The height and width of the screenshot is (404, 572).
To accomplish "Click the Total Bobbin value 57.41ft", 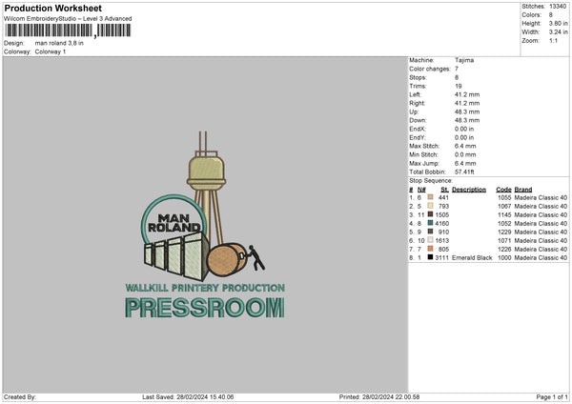I will (x=464, y=172).
